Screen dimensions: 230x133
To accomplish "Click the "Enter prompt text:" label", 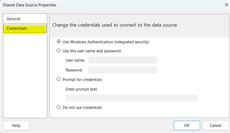I will (x=82, y=89).
